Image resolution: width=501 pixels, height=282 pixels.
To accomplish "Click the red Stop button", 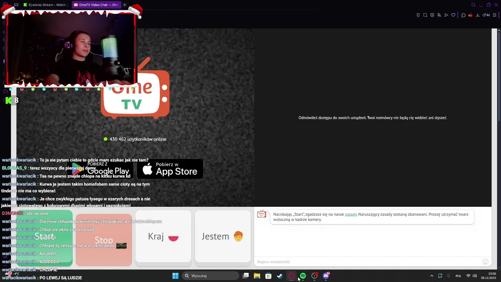I will 104,240.
